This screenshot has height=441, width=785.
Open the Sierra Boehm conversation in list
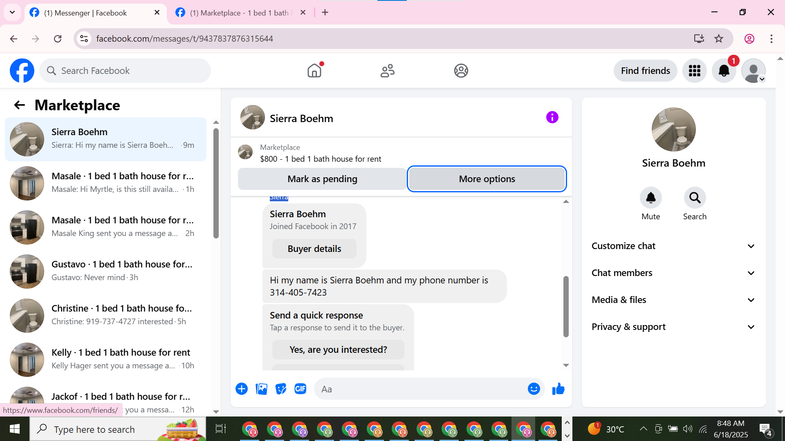[105, 139]
